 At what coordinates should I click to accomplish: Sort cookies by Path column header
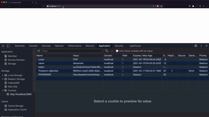coord(127,56)
